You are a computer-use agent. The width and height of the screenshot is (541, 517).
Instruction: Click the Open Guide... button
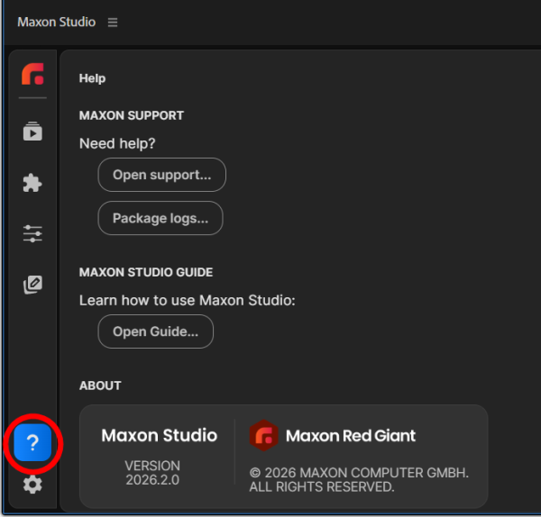[x=156, y=331]
